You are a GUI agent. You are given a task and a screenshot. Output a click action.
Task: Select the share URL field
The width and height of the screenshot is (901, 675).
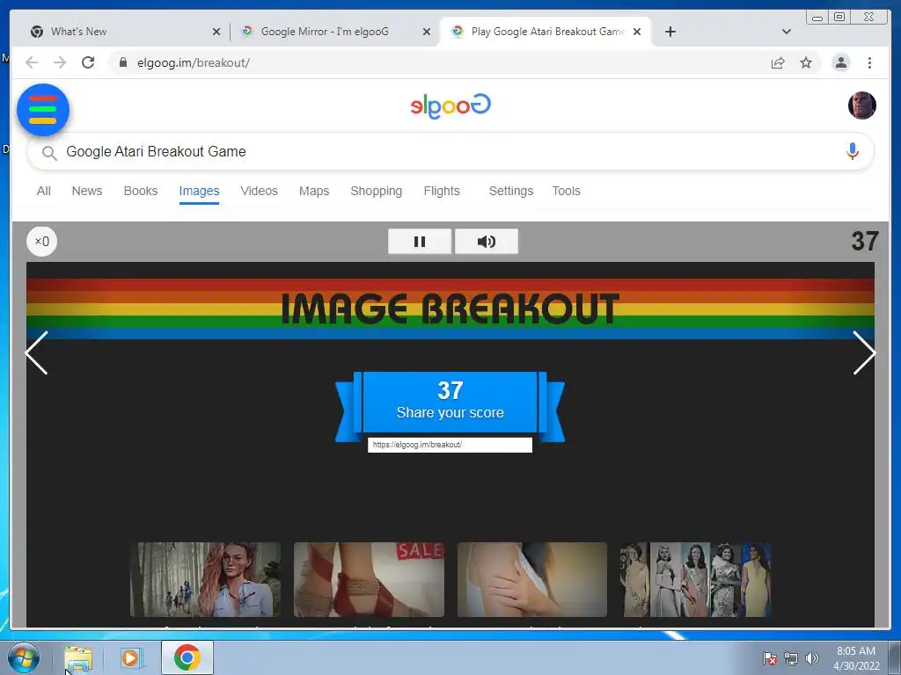pos(450,445)
